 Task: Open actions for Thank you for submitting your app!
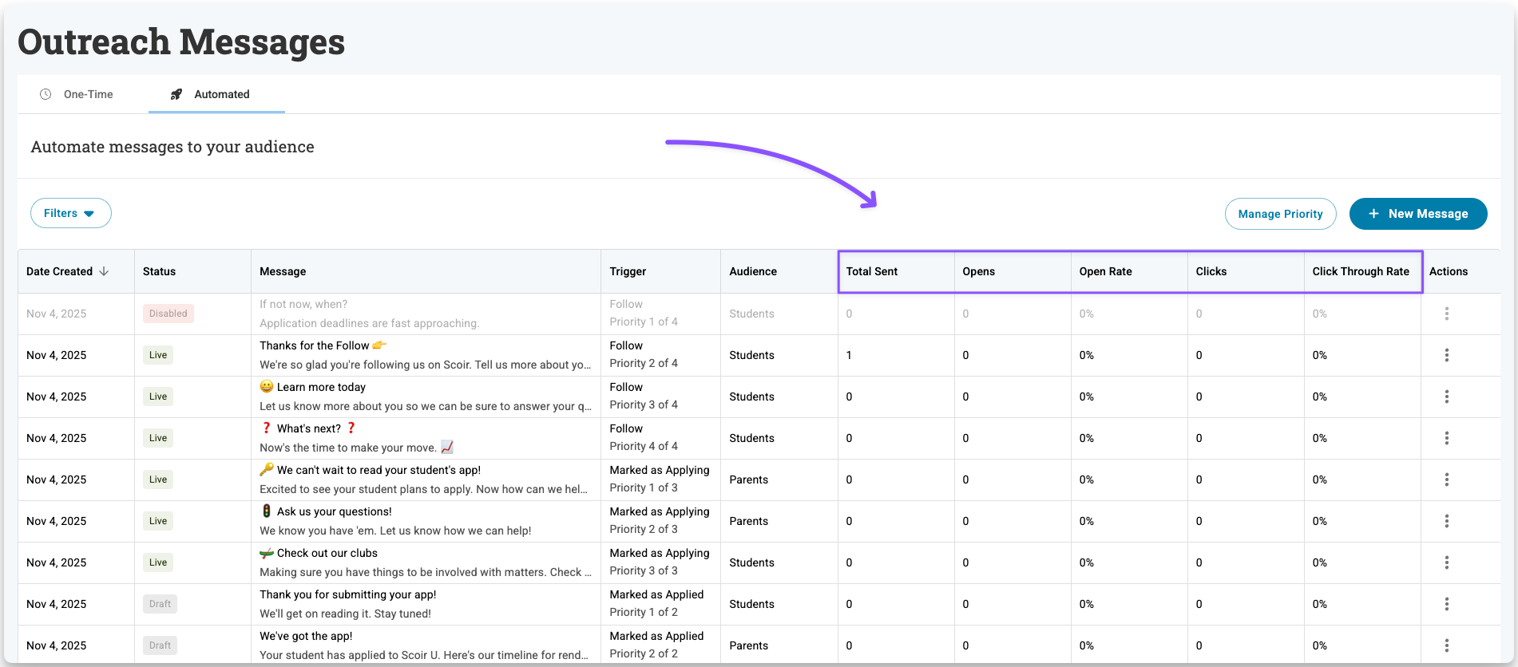coord(1446,604)
